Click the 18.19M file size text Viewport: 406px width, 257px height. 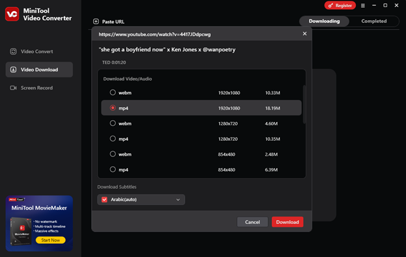tap(273, 108)
